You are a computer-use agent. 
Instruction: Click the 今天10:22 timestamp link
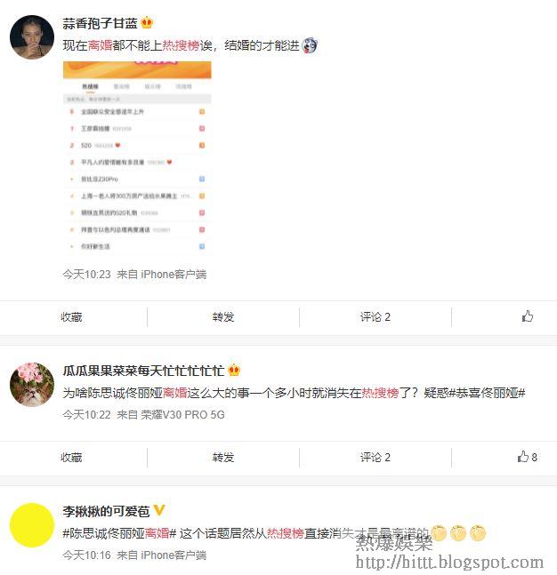click(x=86, y=415)
